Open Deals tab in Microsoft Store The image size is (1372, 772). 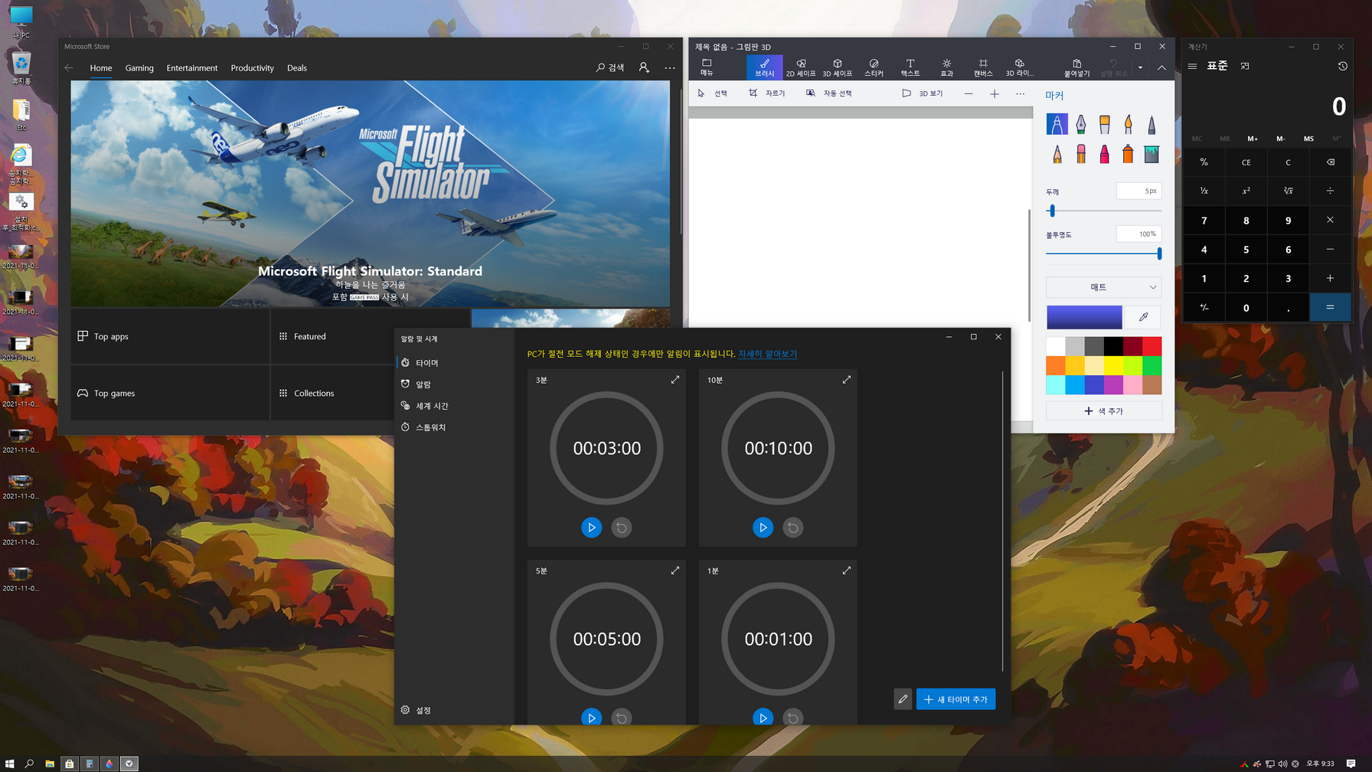(297, 68)
